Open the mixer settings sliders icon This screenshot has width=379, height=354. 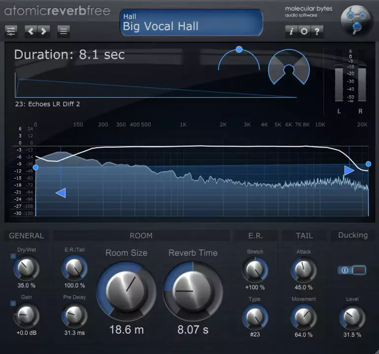[11, 32]
